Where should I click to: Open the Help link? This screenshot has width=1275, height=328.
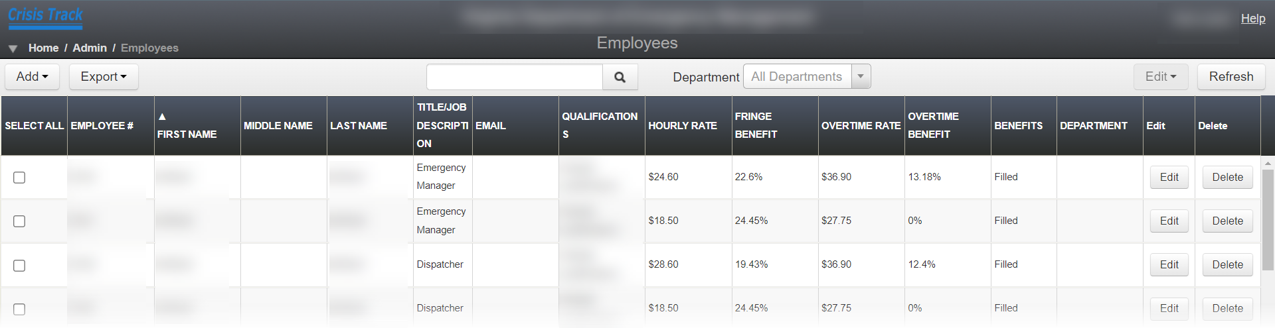(1253, 19)
